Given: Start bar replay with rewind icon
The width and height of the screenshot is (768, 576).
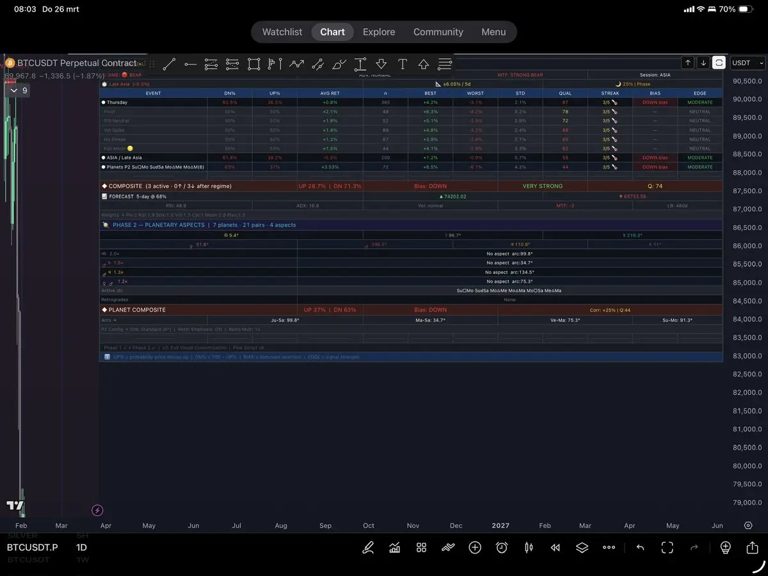Looking at the screenshot, I should (556, 547).
